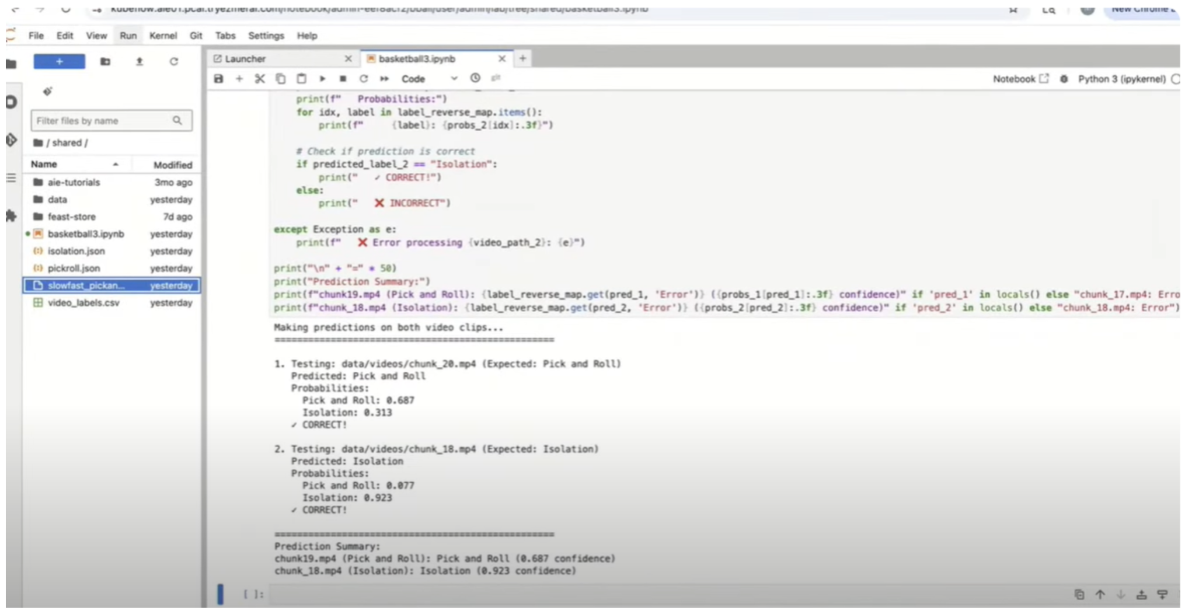Open the Kernel menu
Screen dimensions: 1185x614
[x=163, y=36]
